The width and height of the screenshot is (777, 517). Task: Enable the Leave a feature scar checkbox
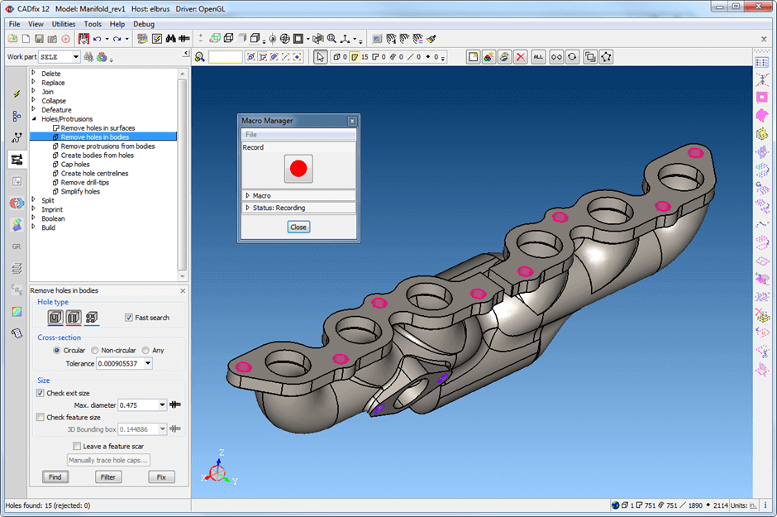click(x=77, y=446)
